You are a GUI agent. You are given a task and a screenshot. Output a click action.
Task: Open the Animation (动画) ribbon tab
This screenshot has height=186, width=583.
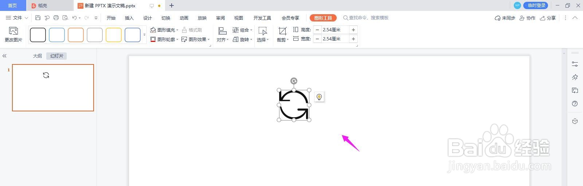(x=184, y=18)
